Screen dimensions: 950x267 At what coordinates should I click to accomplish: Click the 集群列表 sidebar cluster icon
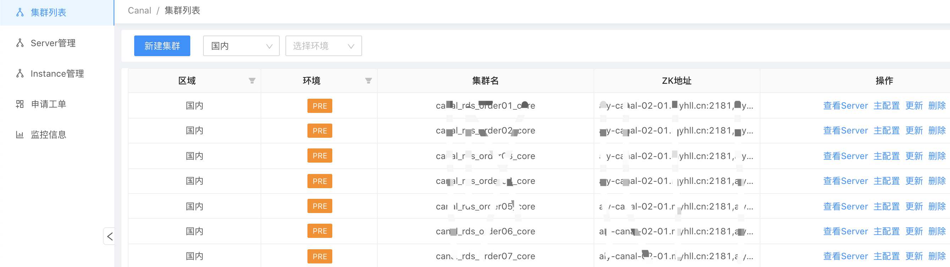tap(20, 12)
